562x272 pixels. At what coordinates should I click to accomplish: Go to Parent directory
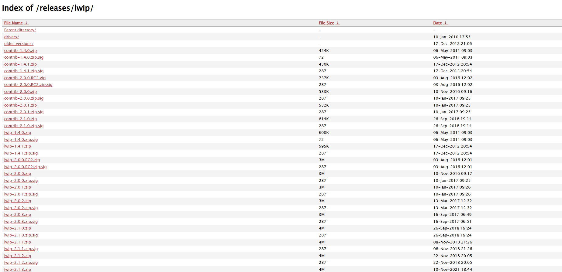tap(20, 30)
